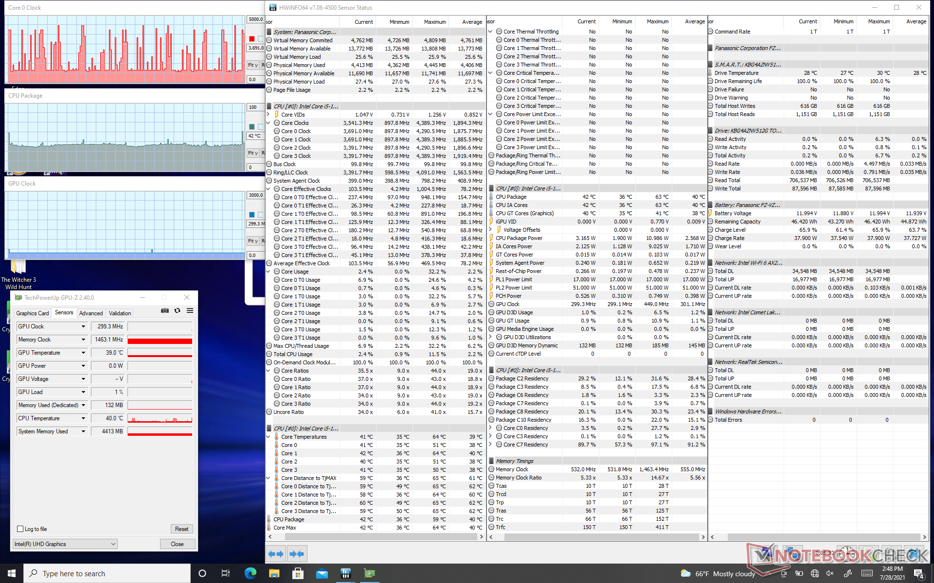Click the GPU-Z refresh icon

[177, 310]
